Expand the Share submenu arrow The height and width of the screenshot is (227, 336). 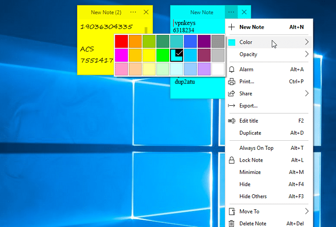[307, 94]
